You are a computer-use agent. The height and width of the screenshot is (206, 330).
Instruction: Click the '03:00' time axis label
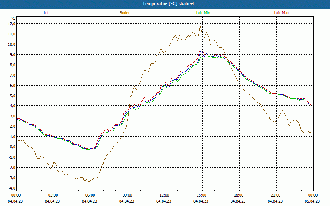coord(53,195)
